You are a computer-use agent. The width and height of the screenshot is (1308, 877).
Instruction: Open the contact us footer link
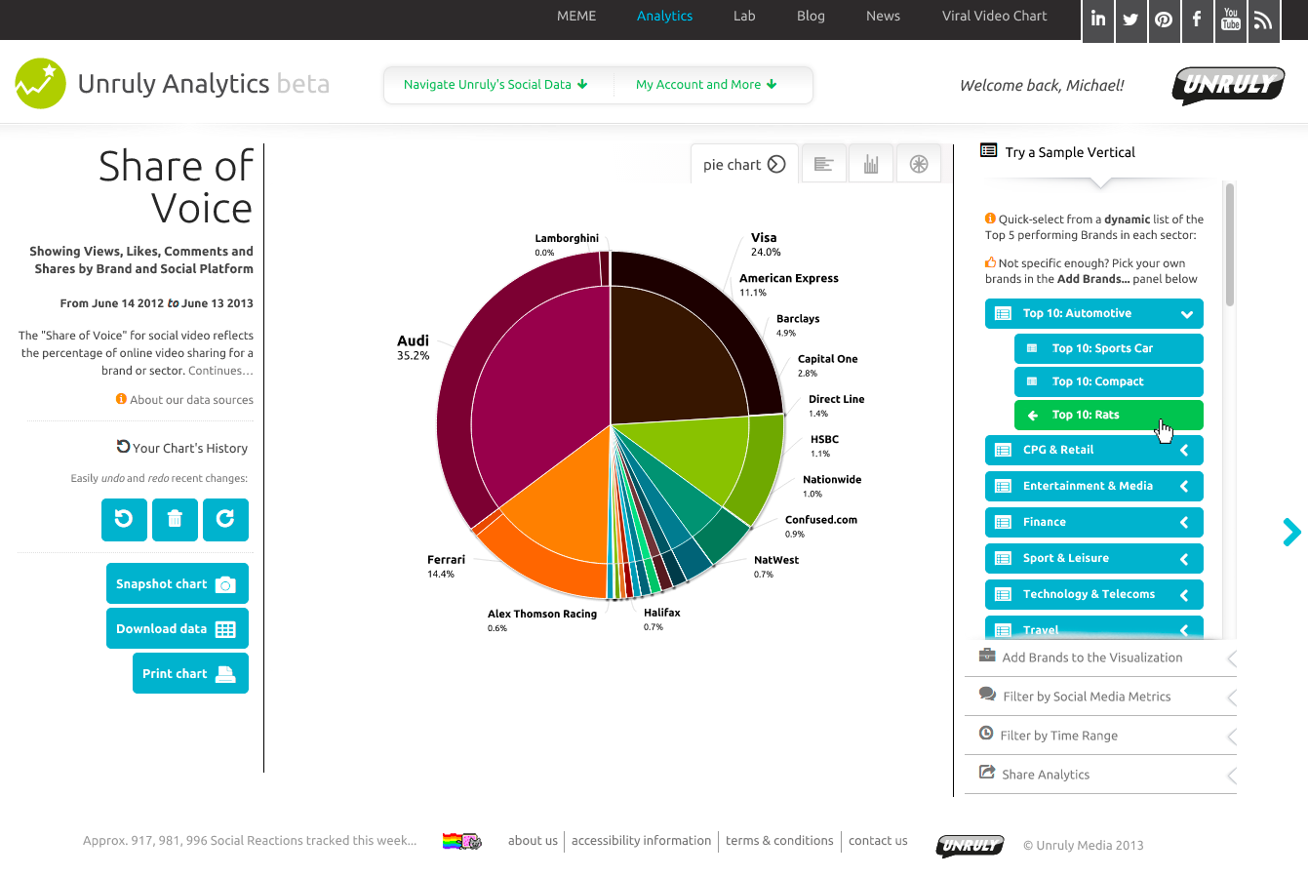878,841
